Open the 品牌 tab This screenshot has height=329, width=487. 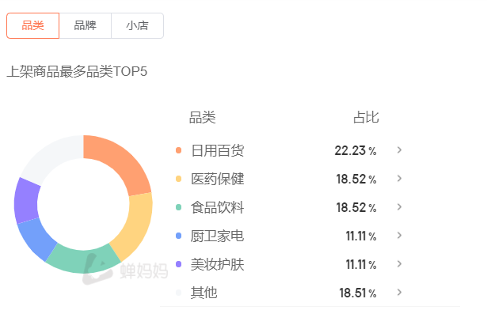tap(86, 25)
